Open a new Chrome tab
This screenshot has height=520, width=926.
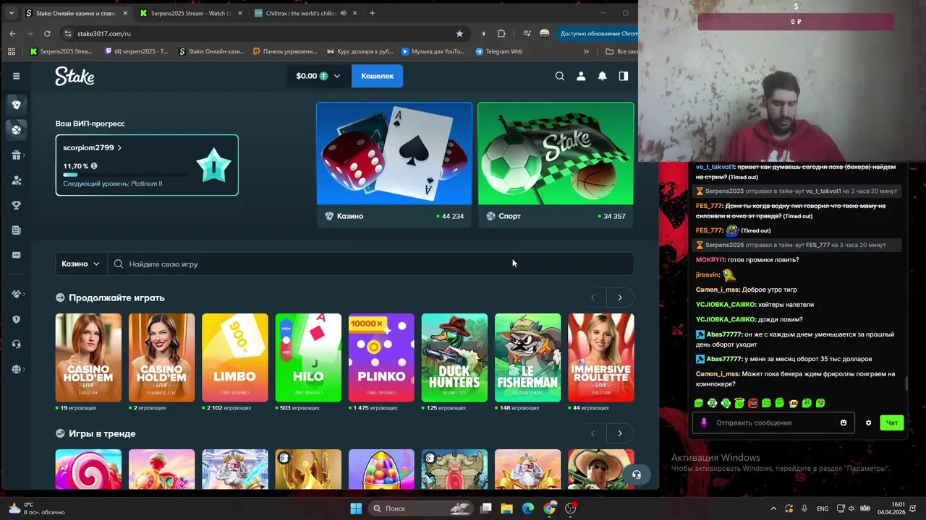(x=373, y=13)
